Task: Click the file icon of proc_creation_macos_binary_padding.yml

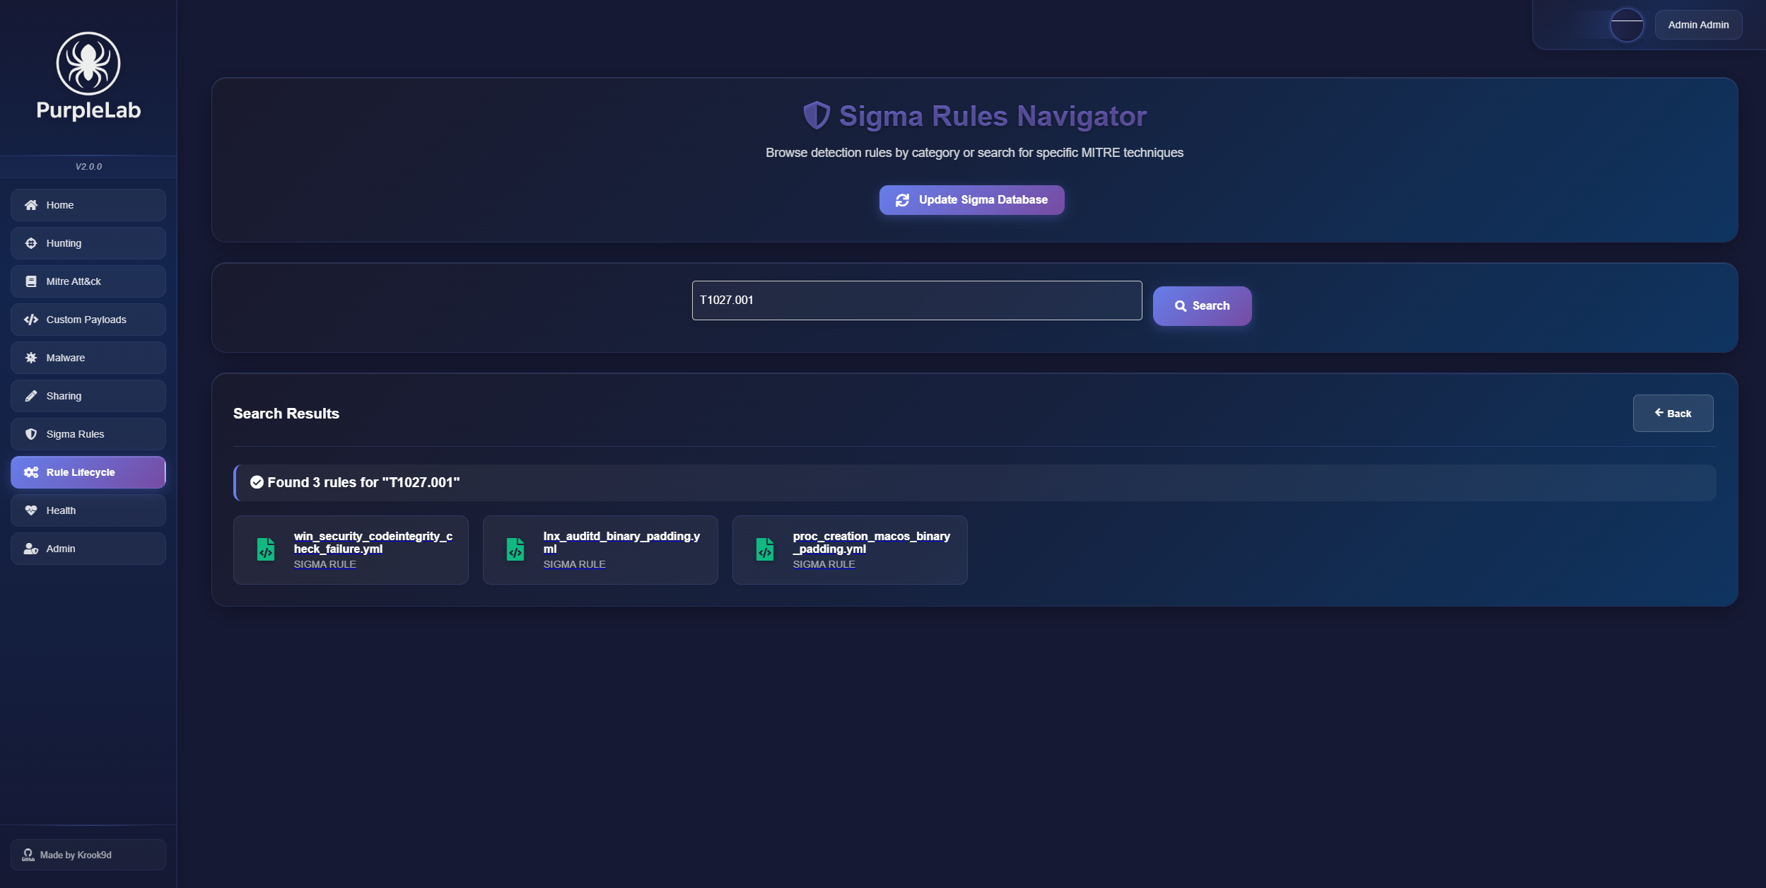Action: tap(765, 549)
